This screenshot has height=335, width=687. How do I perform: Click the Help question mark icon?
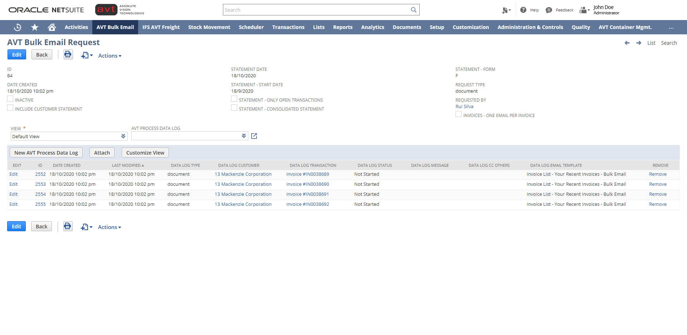pos(523,10)
